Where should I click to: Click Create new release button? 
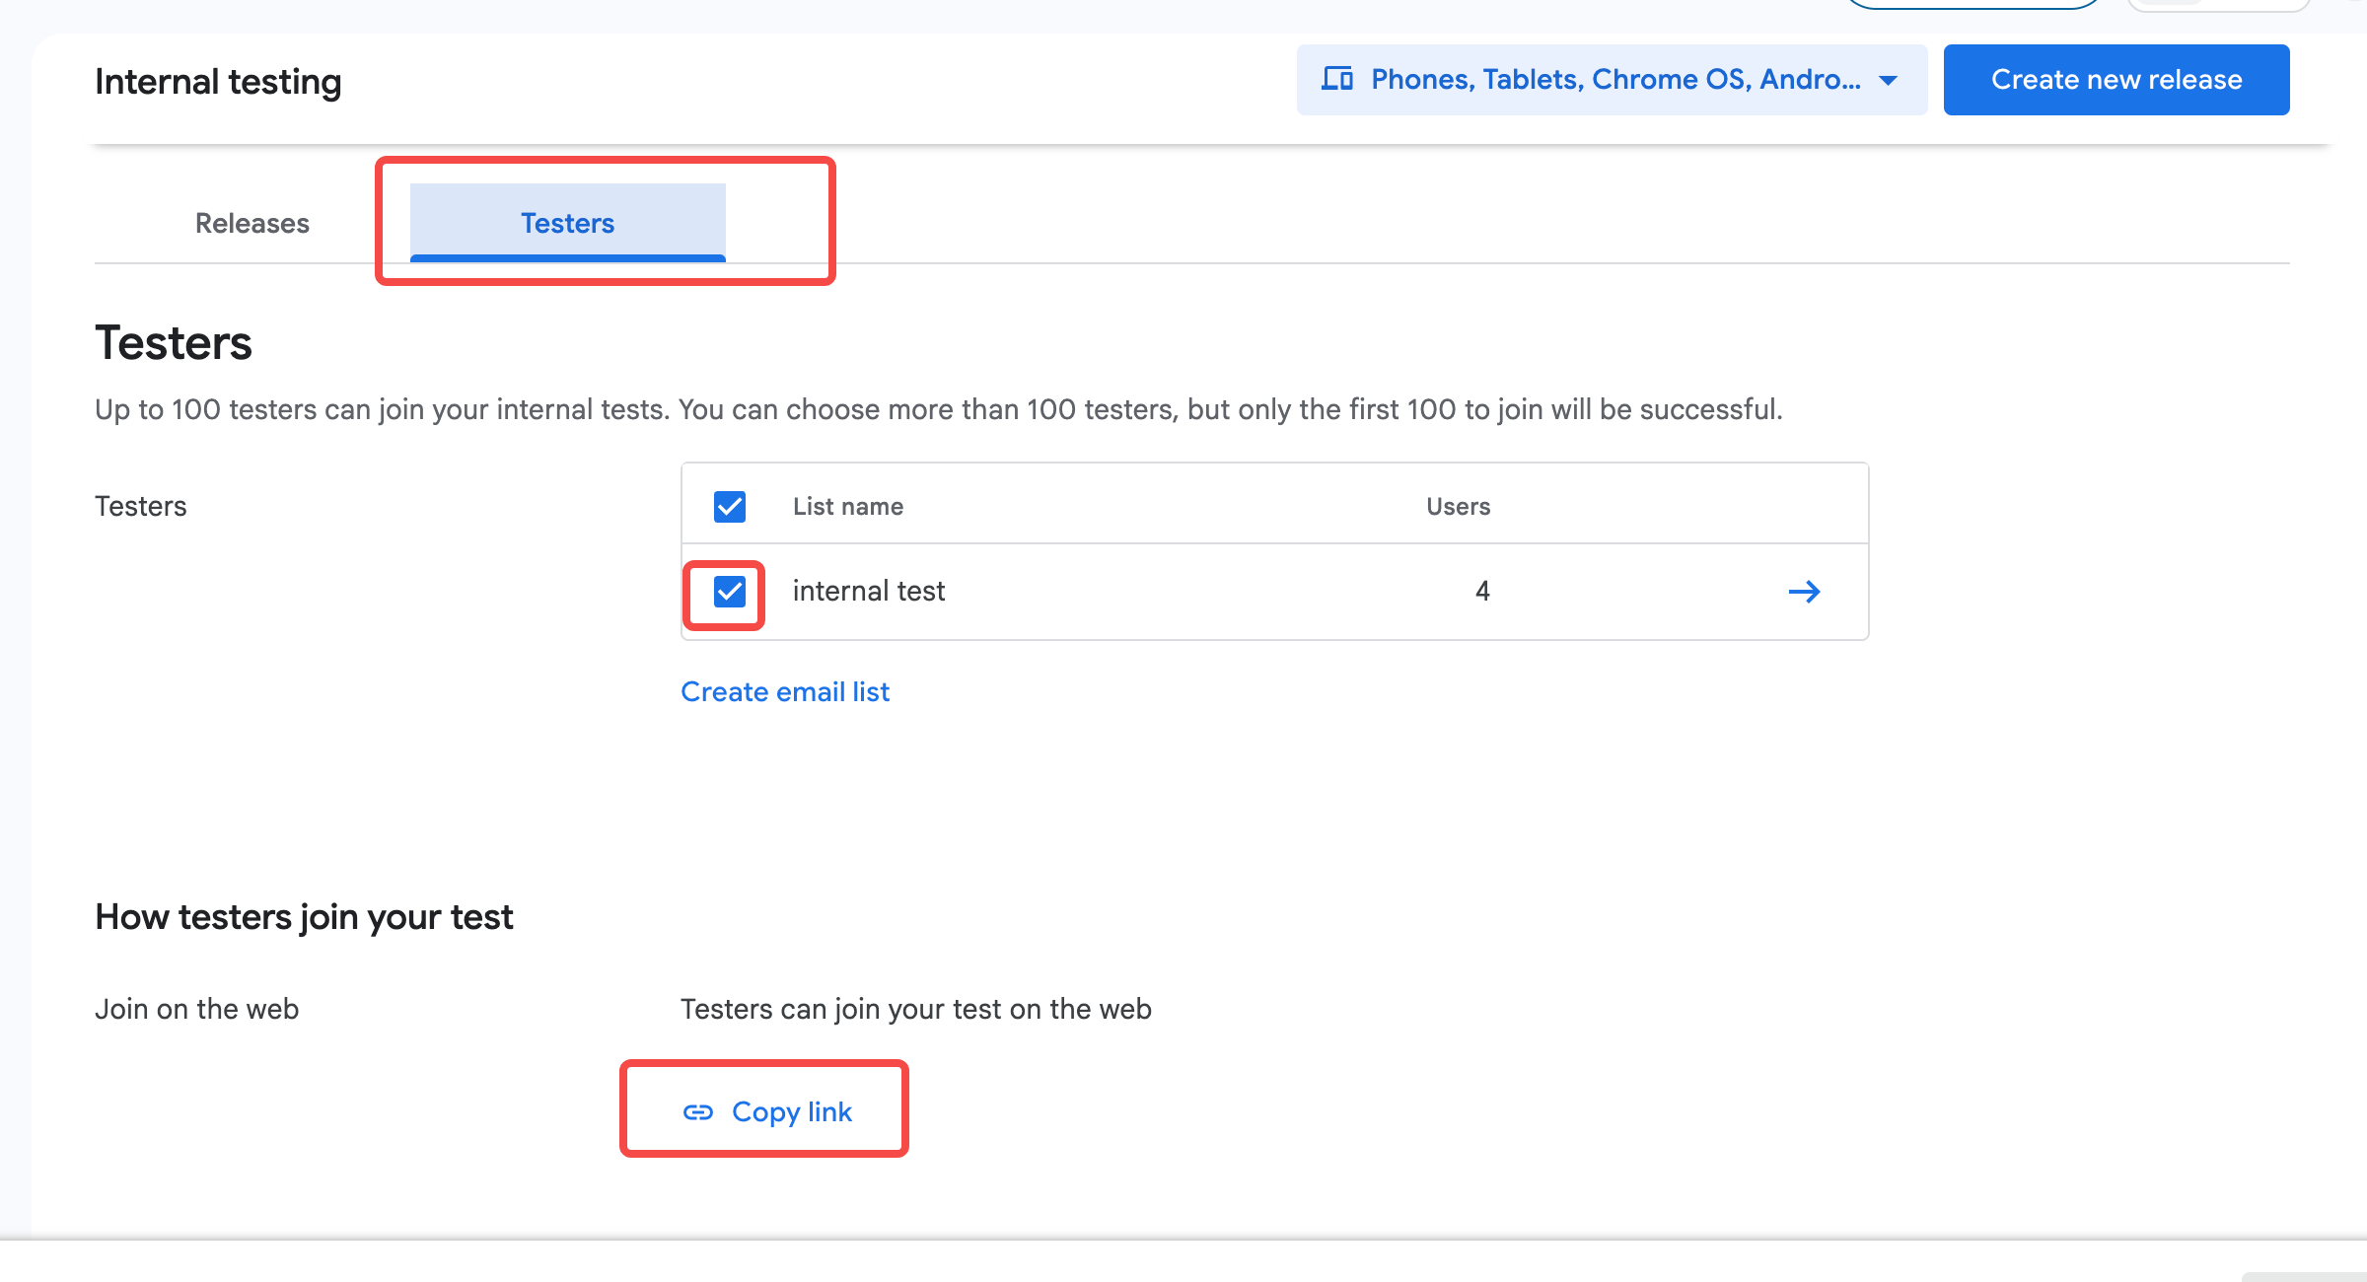[2116, 80]
